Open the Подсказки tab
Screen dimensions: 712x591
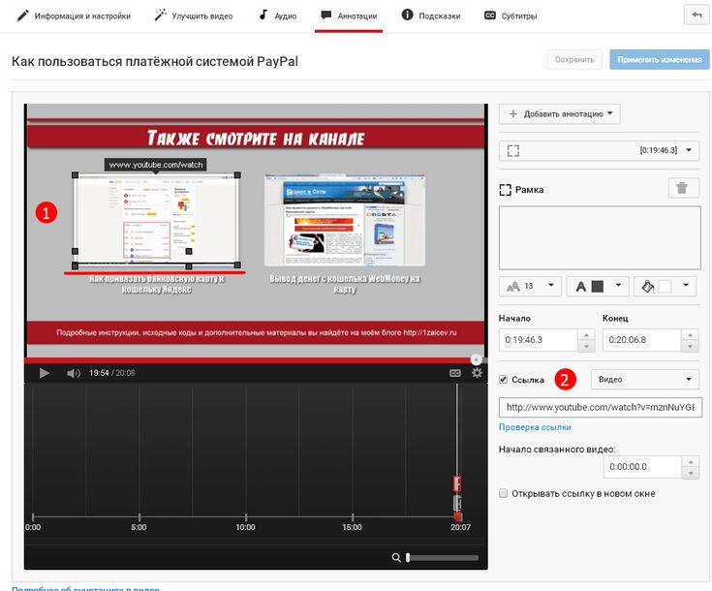tap(431, 16)
